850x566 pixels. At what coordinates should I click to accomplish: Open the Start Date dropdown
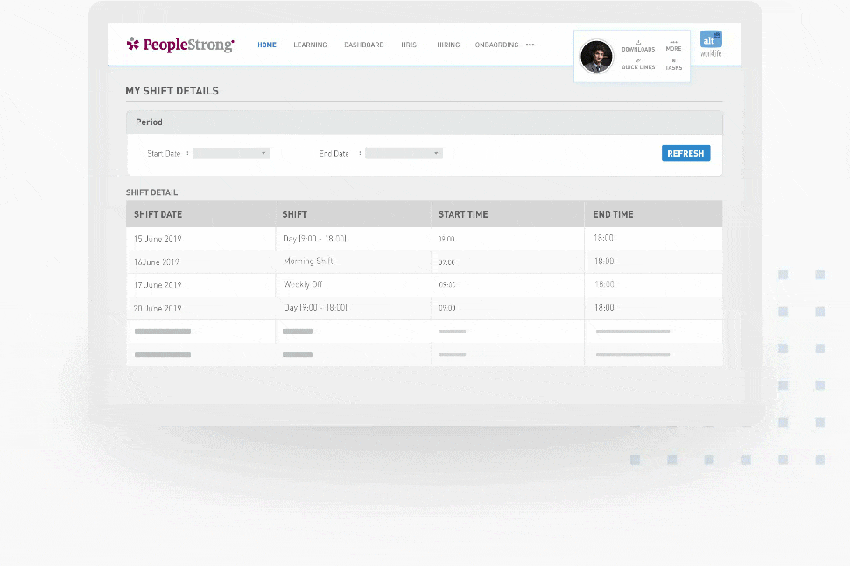[x=231, y=153]
